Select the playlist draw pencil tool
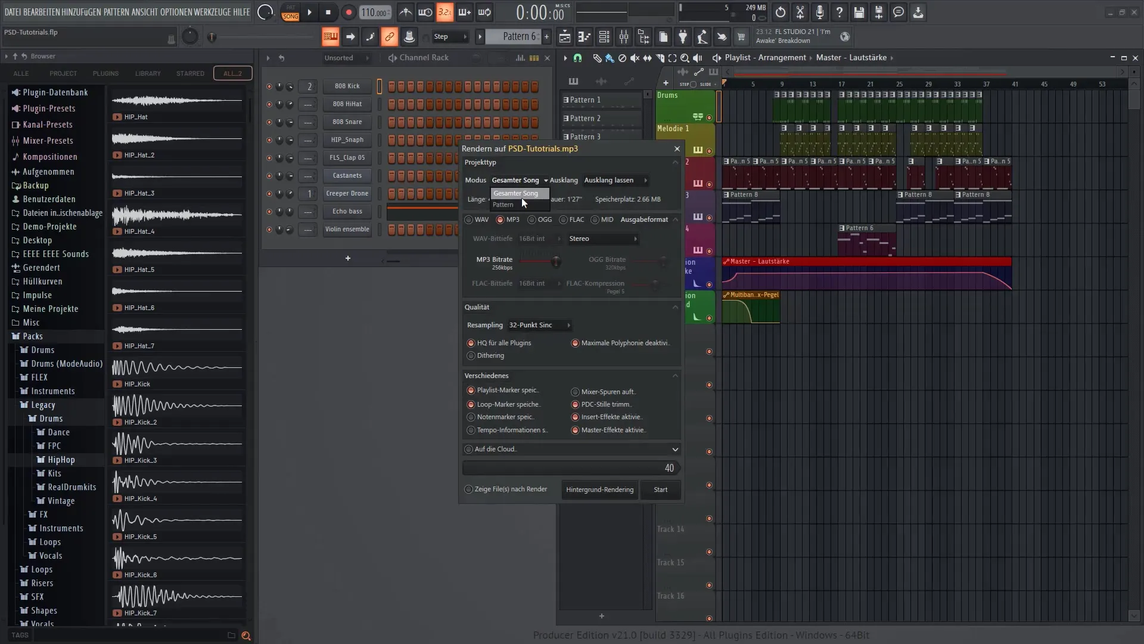 click(597, 58)
